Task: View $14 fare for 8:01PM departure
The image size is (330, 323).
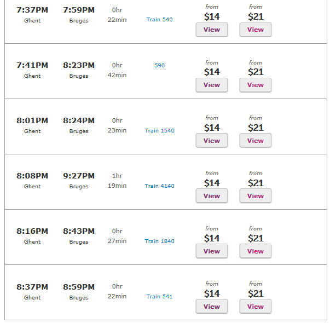Action: pyautogui.click(x=211, y=141)
